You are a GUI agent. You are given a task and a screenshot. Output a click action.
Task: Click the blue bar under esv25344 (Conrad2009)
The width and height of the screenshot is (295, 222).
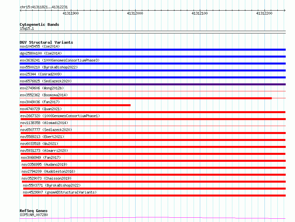pos(152,77)
